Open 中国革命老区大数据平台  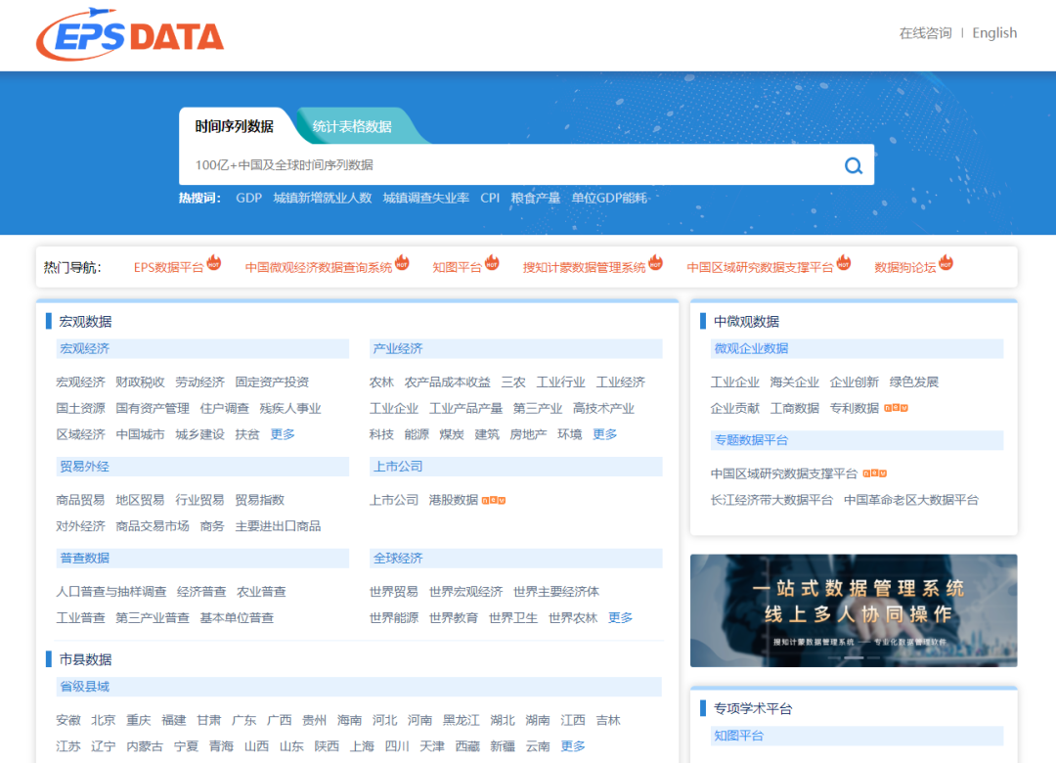(x=911, y=500)
